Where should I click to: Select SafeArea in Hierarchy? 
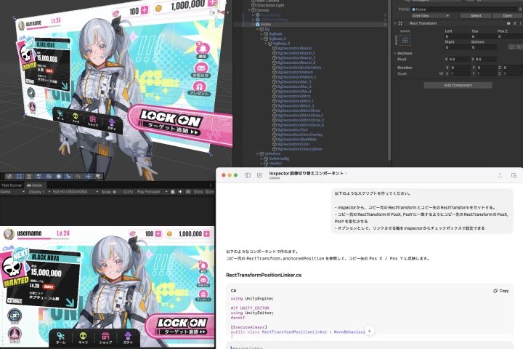pyautogui.click(x=272, y=154)
